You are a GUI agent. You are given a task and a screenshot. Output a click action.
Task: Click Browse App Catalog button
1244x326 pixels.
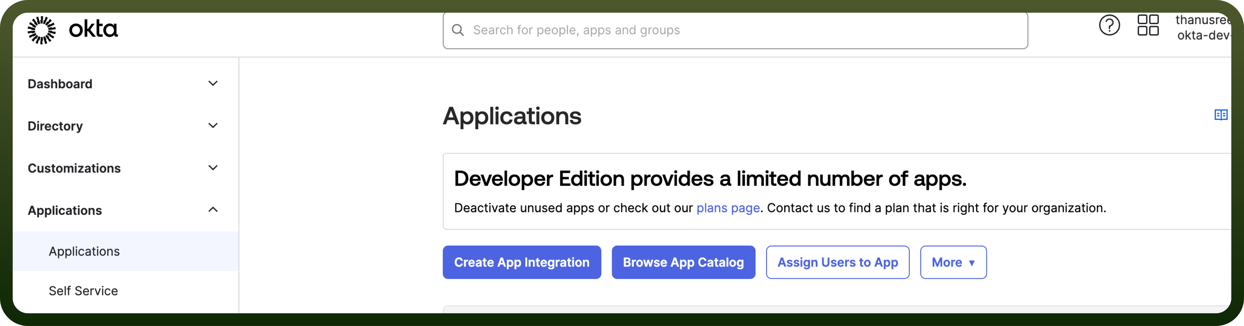(x=683, y=262)
